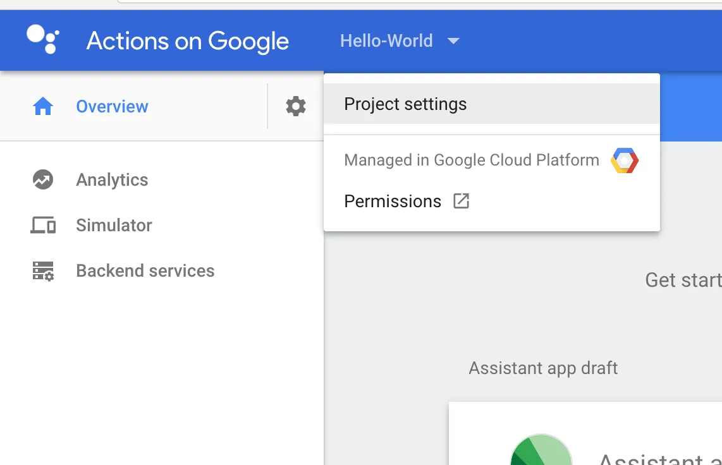Image resolution: width=722 pixels, height=465 pixels.
Task: Click the external link icon beside Permissions
Action: [462, 202]
